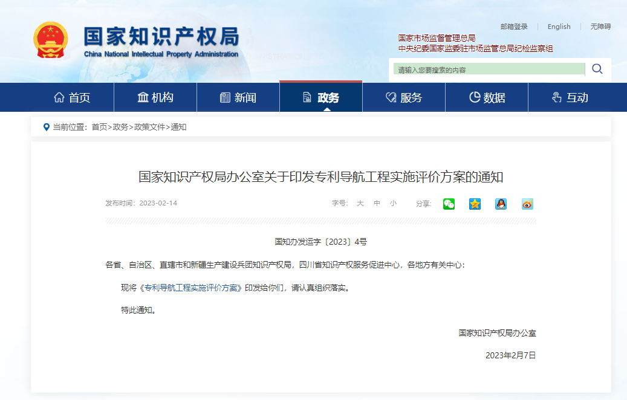The image size is (627, 400).
Task: Open the 机构 navigation tab
Action: [155, 97]
